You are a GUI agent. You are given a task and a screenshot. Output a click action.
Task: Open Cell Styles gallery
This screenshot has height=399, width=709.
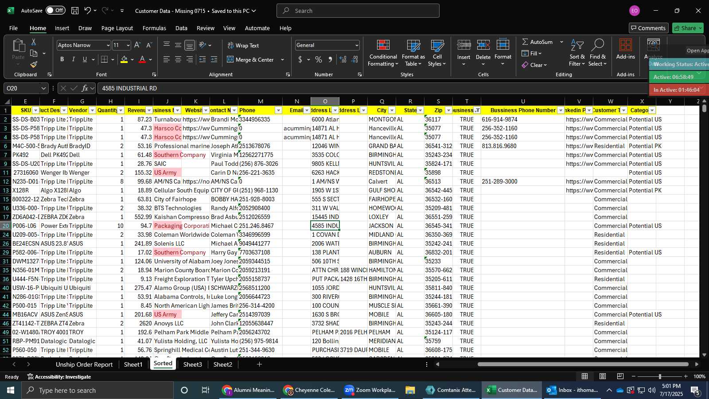[437, 53]
